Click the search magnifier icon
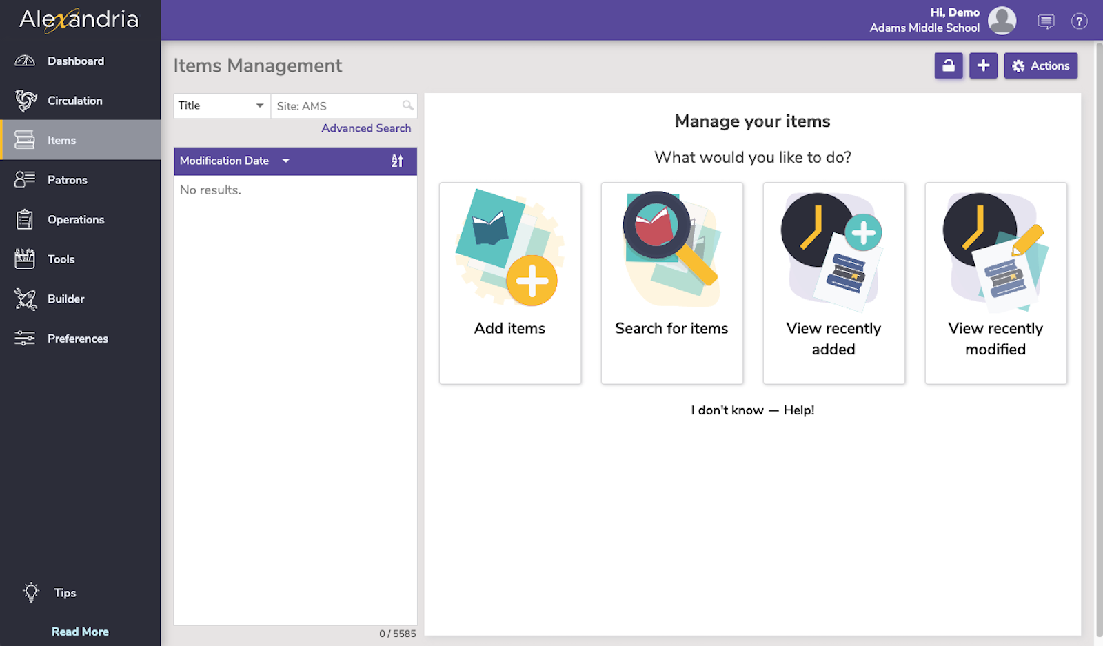Screen dimensions: 1103x646 tap(408, 105)
